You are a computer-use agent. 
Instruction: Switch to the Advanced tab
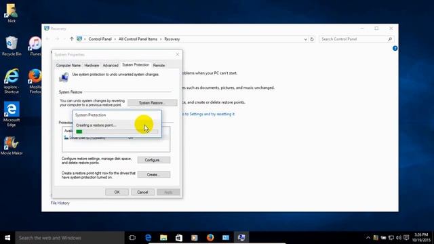(111, 65)
